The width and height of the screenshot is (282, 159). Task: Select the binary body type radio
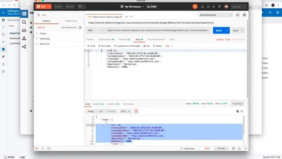(154, 46)
